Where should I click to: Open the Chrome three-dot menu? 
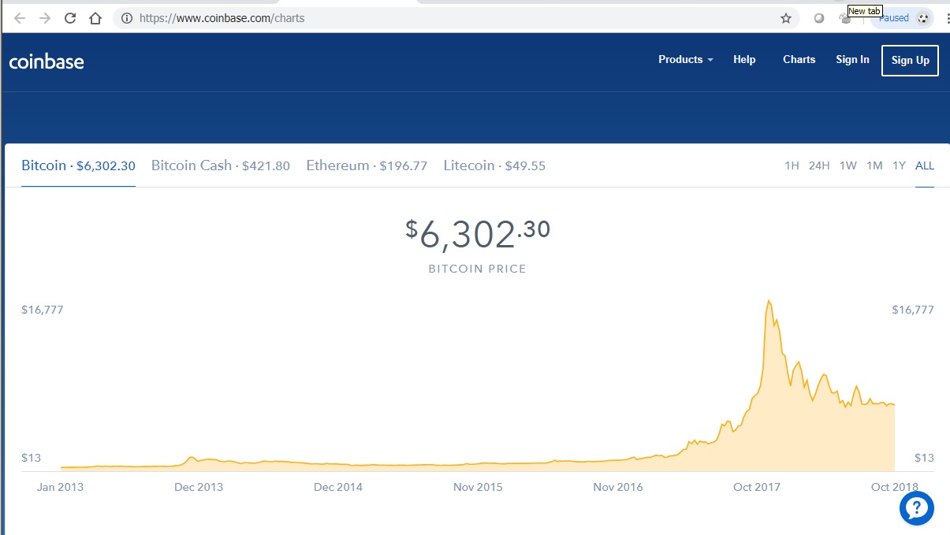click(x=946, y=18)
